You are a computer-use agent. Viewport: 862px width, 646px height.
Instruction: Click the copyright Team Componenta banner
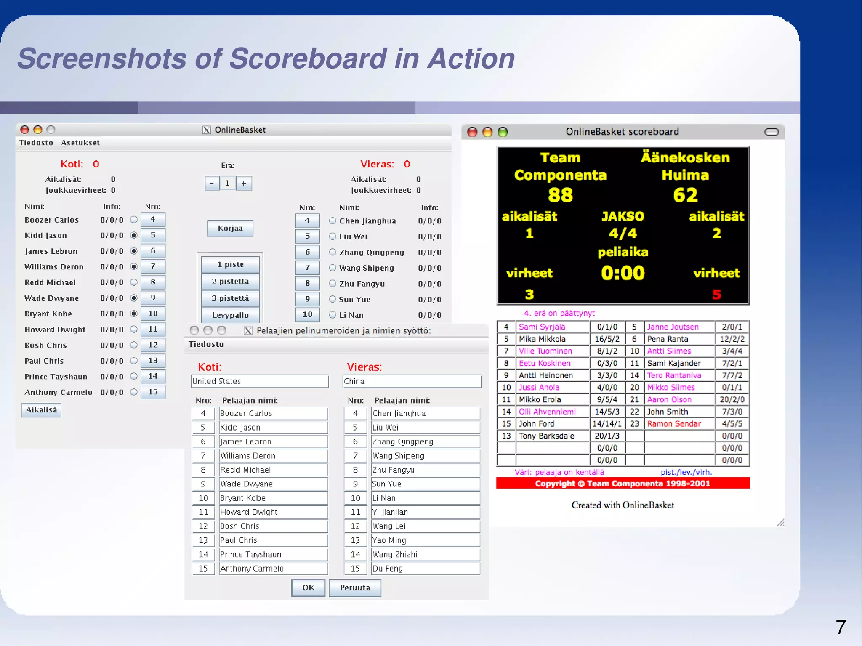(x=623, y=483)
